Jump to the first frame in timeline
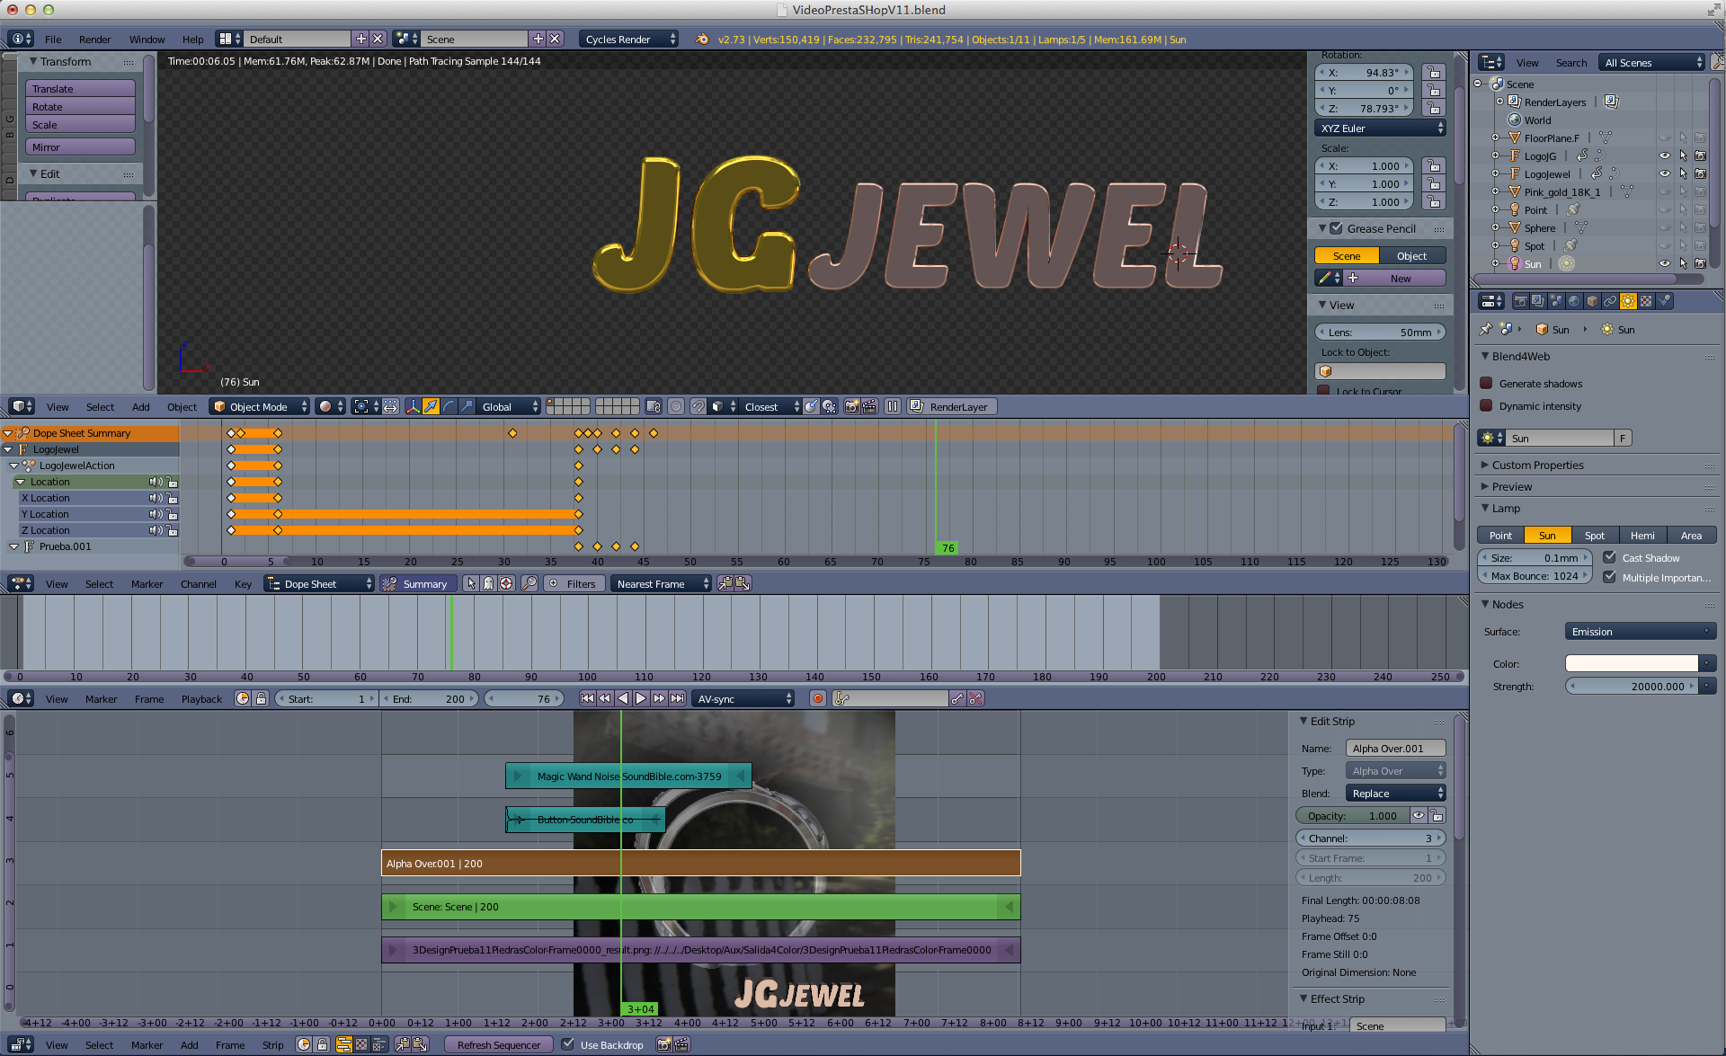 (587, 698)
